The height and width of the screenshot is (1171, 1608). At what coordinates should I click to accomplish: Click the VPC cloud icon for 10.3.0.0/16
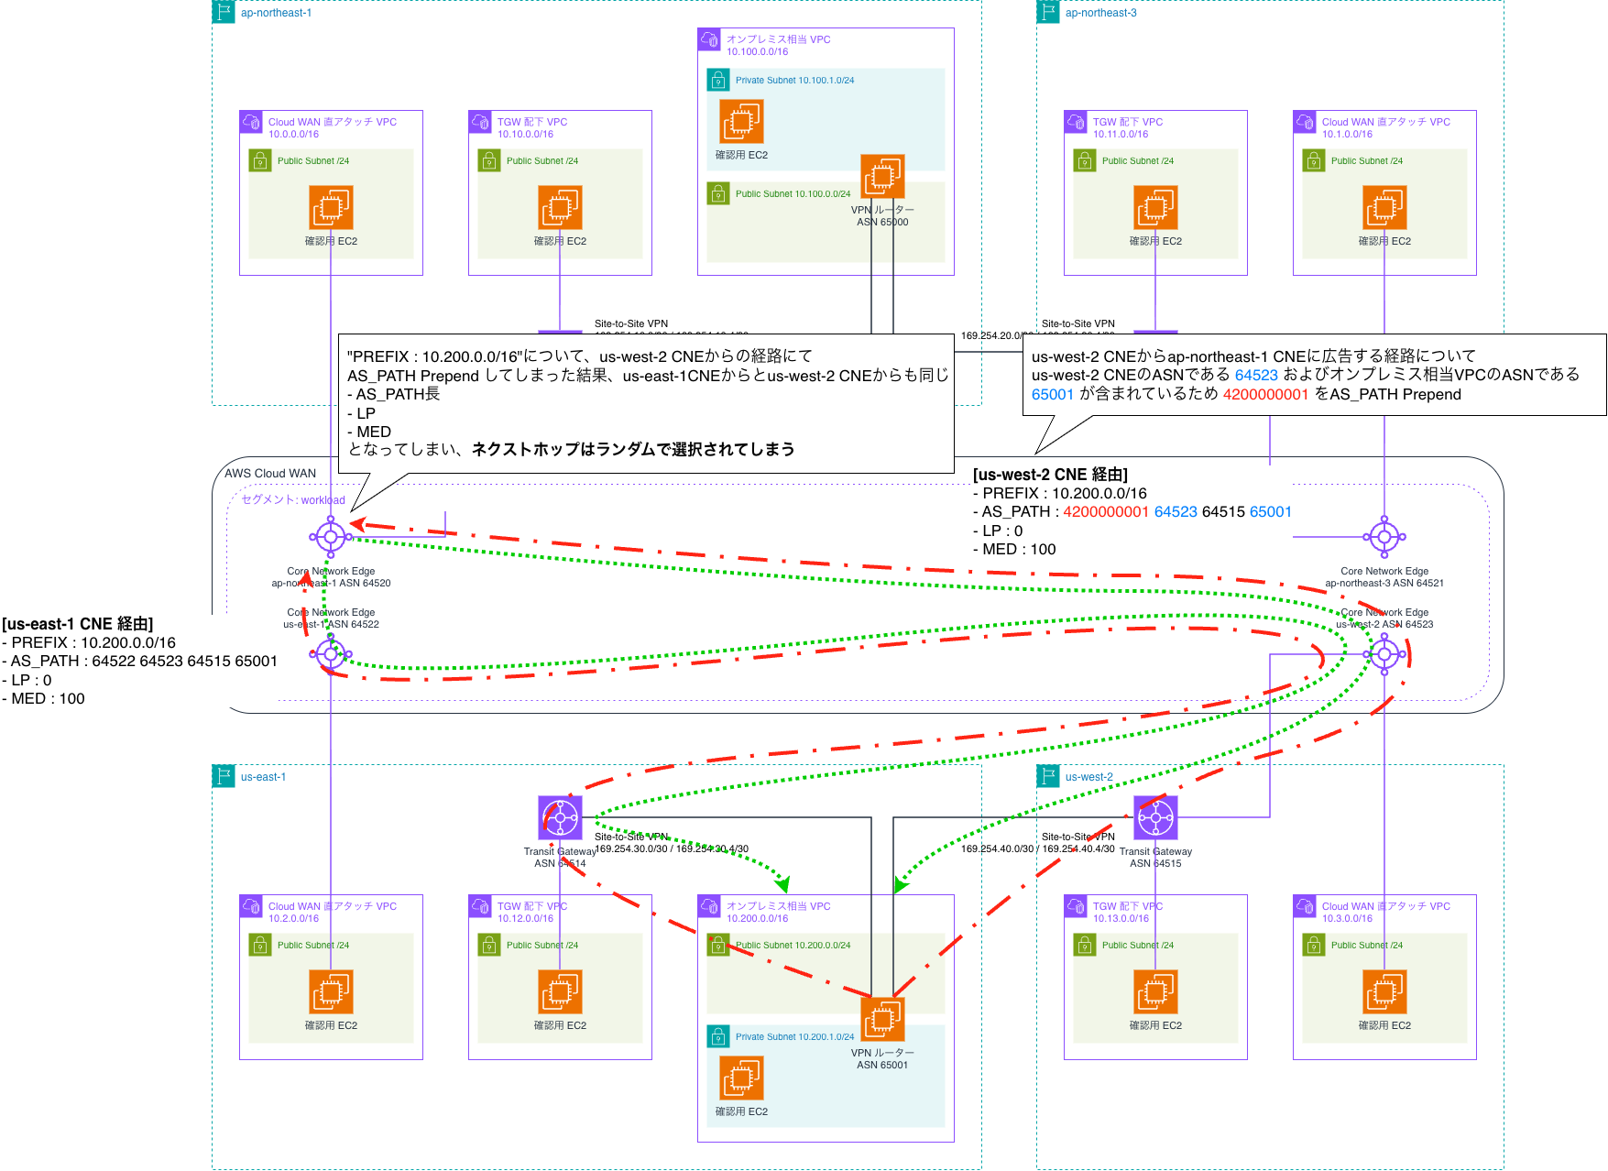pyautogui.click(x=1305, y=906)
